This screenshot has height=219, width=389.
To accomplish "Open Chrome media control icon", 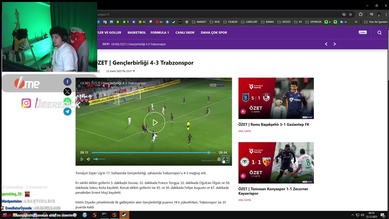I will (371, 14).
